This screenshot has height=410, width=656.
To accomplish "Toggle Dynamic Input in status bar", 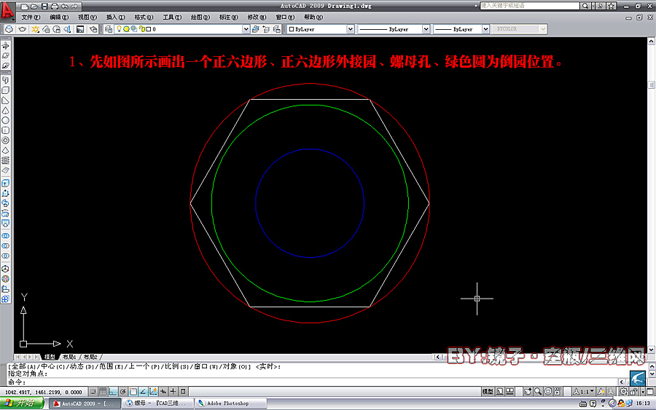I will coord(163,392).
